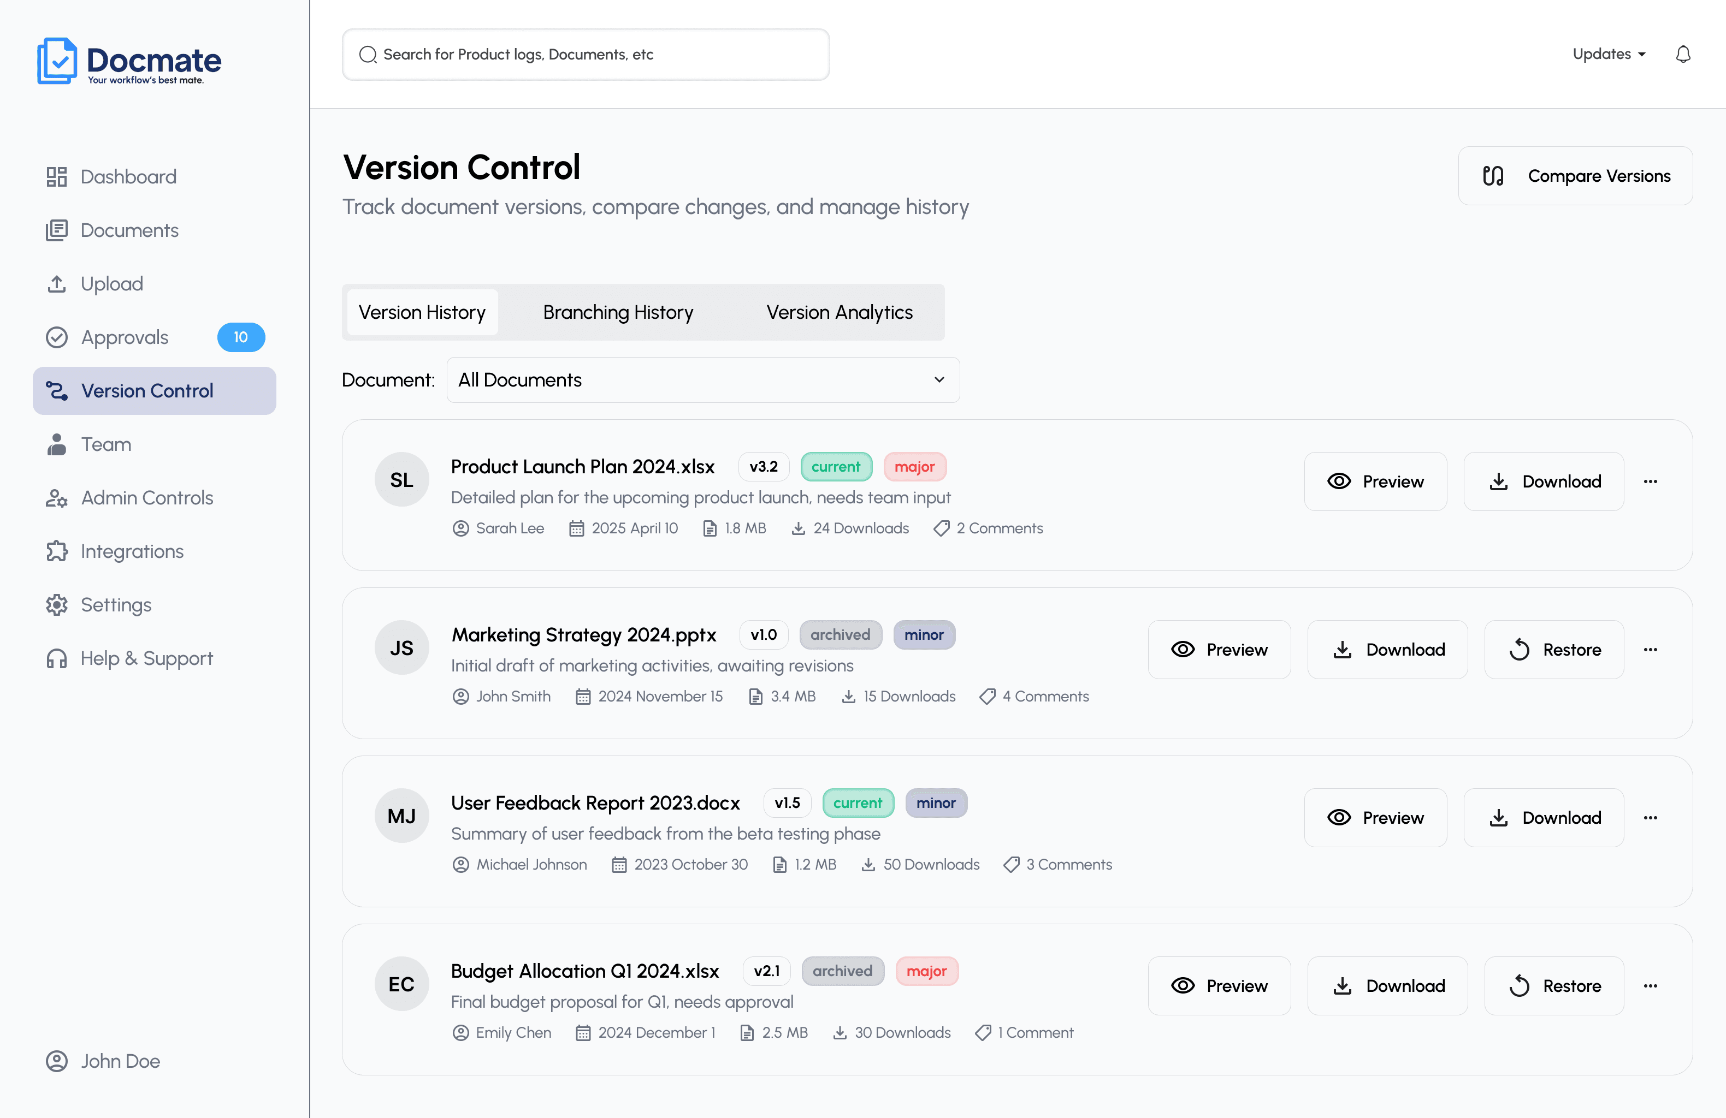Click the archived tag on Marketing Strategy

pyautogui.click(x=841, y=635)
